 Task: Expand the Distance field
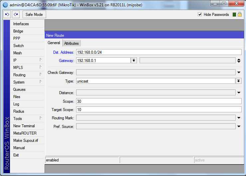tap(239, 93)
